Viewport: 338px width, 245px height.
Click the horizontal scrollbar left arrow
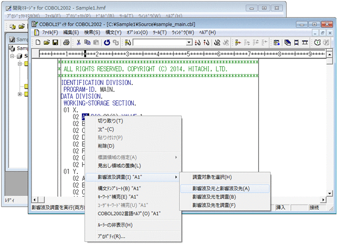pos(35,199)
